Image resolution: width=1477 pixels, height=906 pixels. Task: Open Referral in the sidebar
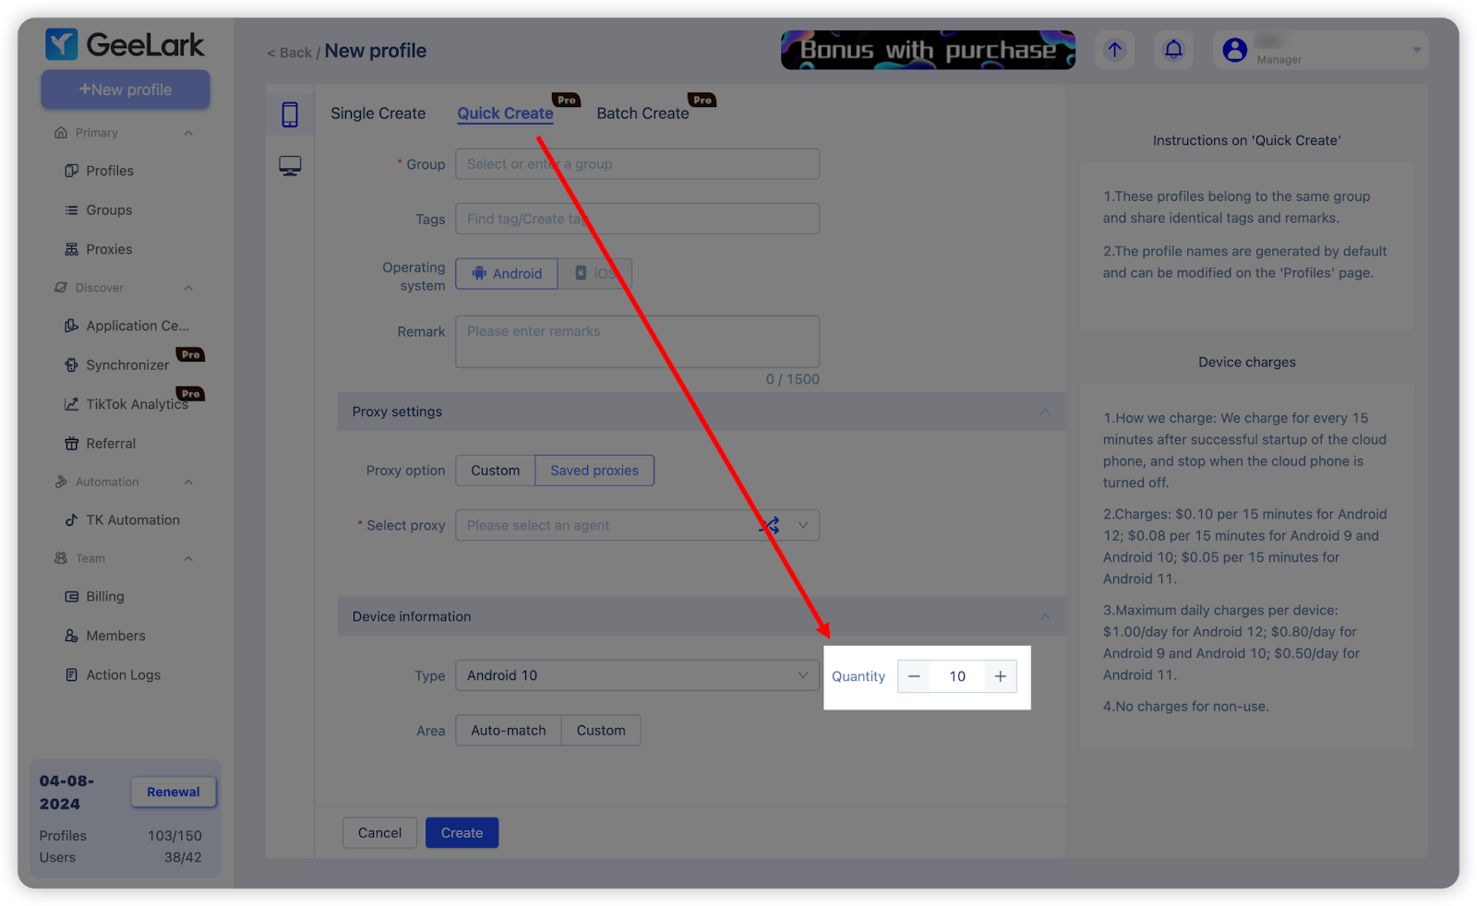101,444
